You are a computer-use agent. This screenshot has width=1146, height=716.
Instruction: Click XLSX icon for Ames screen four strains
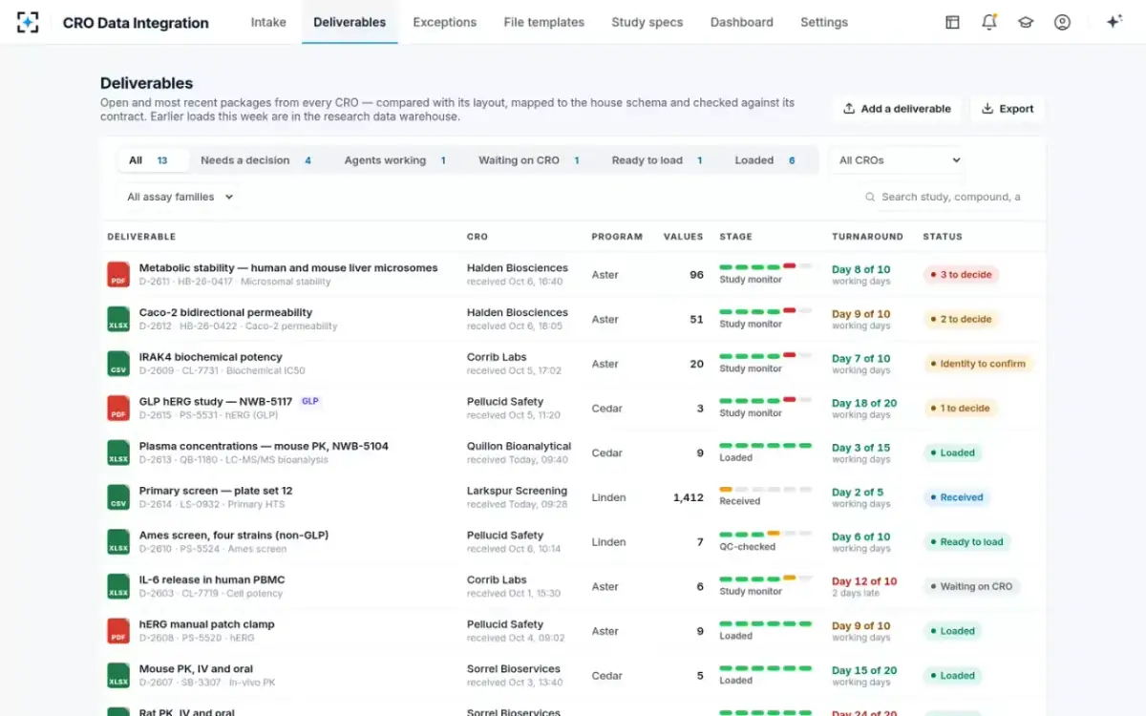point(118,542)
